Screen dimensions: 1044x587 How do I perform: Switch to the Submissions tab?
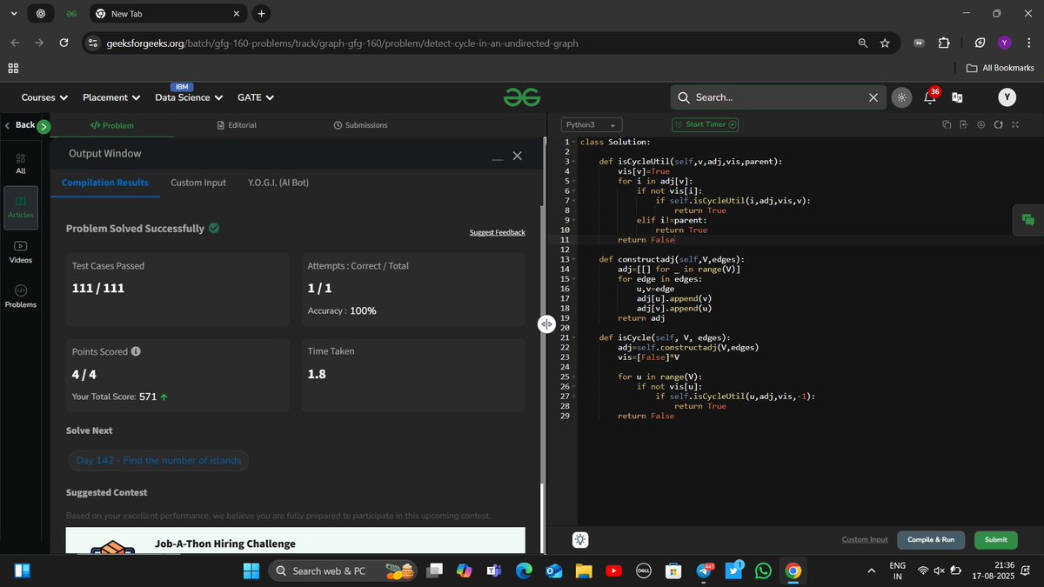point(360,125)
